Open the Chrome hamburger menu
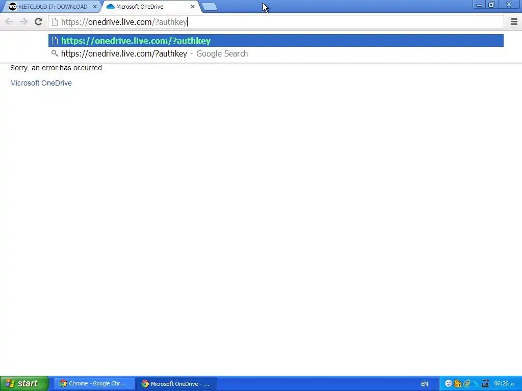Screen dimensions: 522x391 pos(514,22)
